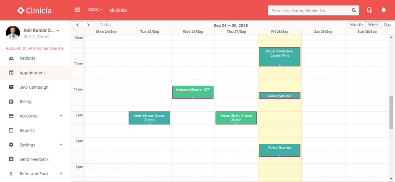Expand the Accounts submenu
395x182 pixels.
click(x=61, y=116)
